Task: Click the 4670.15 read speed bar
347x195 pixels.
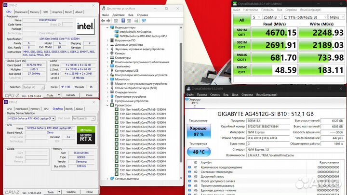Action: 275,33
